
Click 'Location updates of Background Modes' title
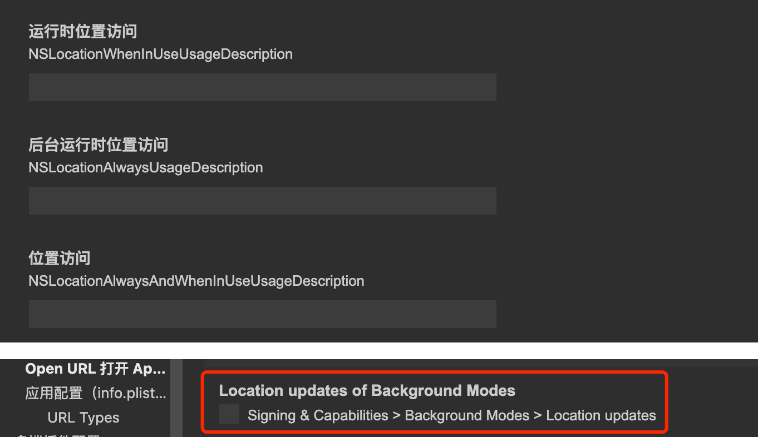pos(367,391)
